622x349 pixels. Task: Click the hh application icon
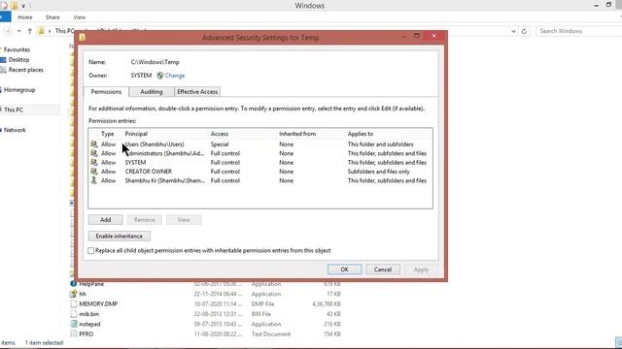(x=74, y=294)
